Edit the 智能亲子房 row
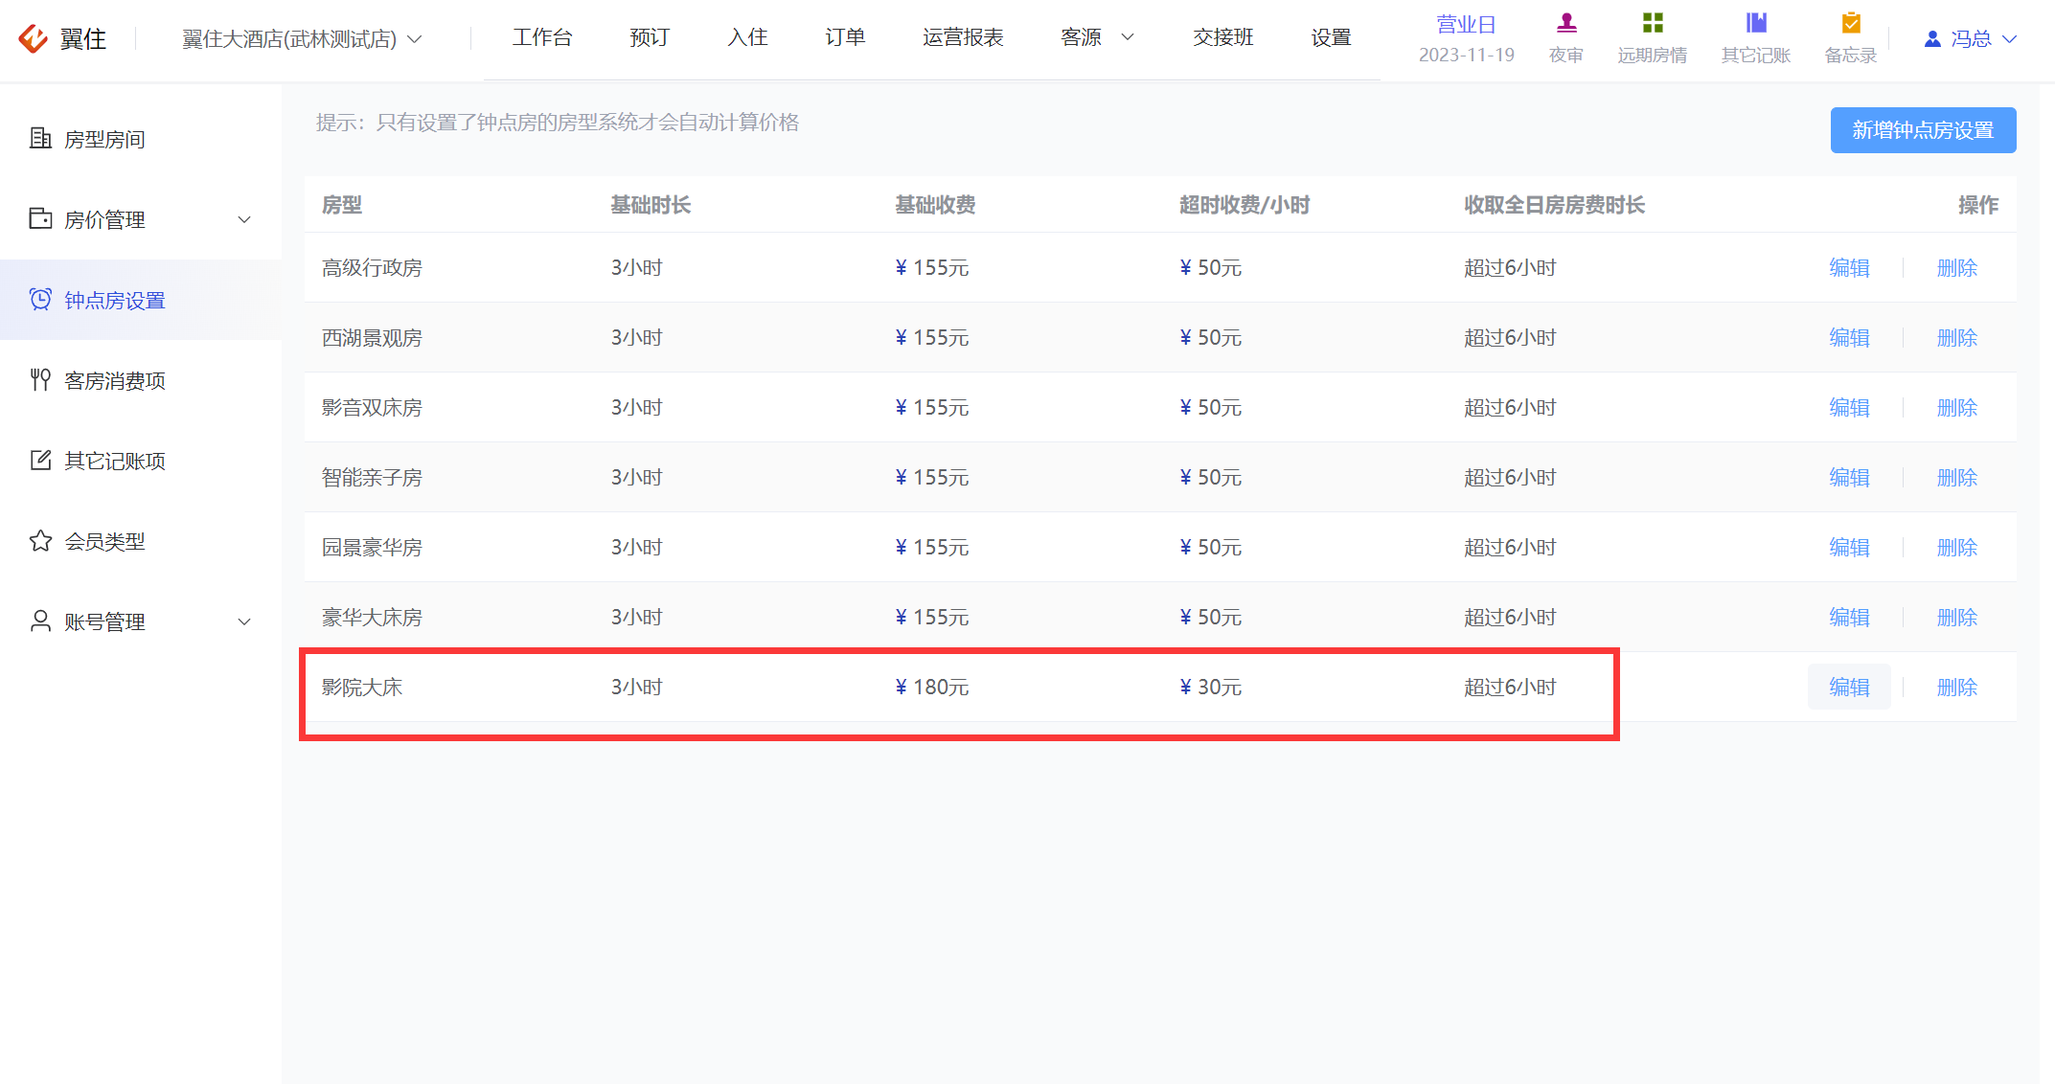The width and height of the screenshot is (2055, 1084). [1849, 478]
